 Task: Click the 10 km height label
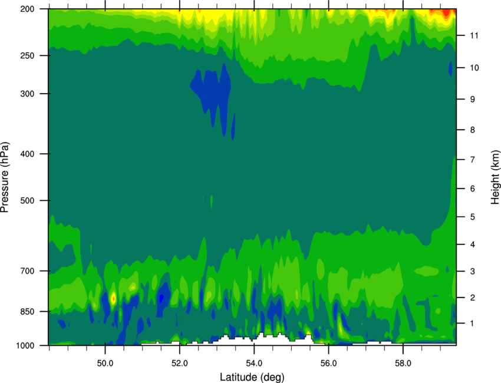click(474, 68)
